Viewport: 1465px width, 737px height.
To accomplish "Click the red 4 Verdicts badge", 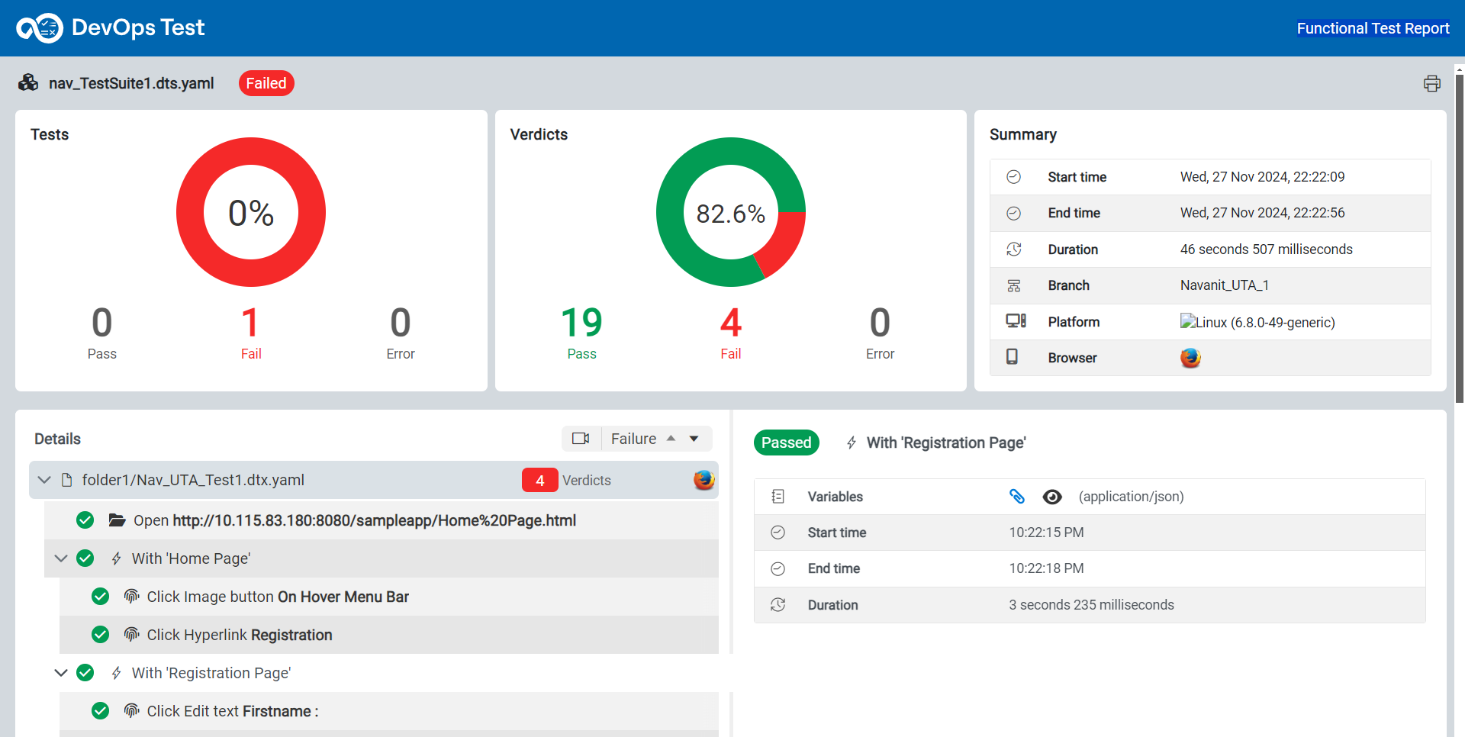I will (x=539, y=481).
